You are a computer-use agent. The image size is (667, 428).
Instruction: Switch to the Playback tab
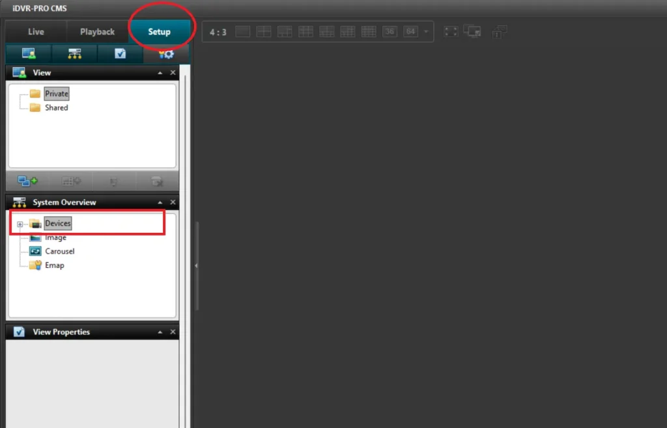97,31
